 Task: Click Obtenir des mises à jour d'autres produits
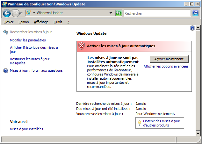162,123
